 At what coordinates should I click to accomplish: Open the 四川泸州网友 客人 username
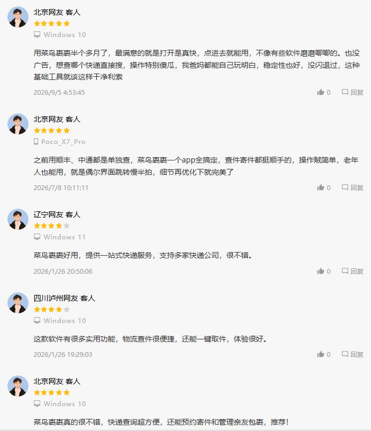click(x=65, y=298)
